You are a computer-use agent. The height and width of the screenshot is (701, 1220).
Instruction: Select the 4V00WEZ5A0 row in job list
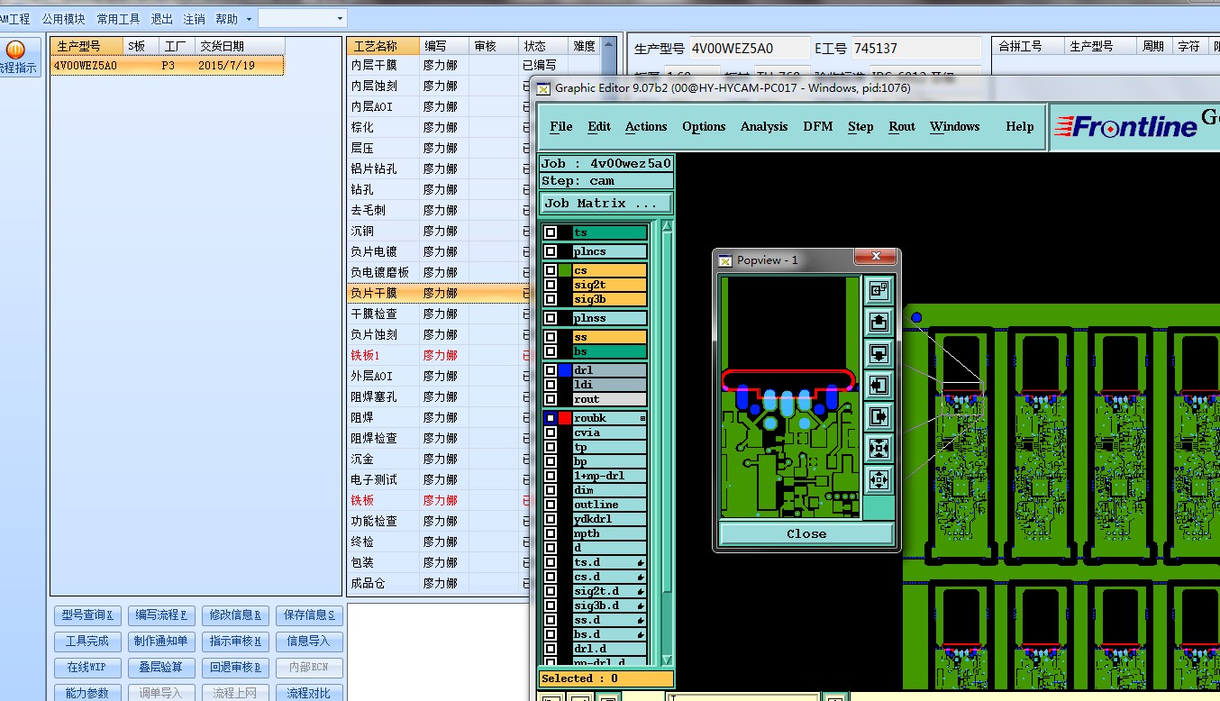click(168, 66)
